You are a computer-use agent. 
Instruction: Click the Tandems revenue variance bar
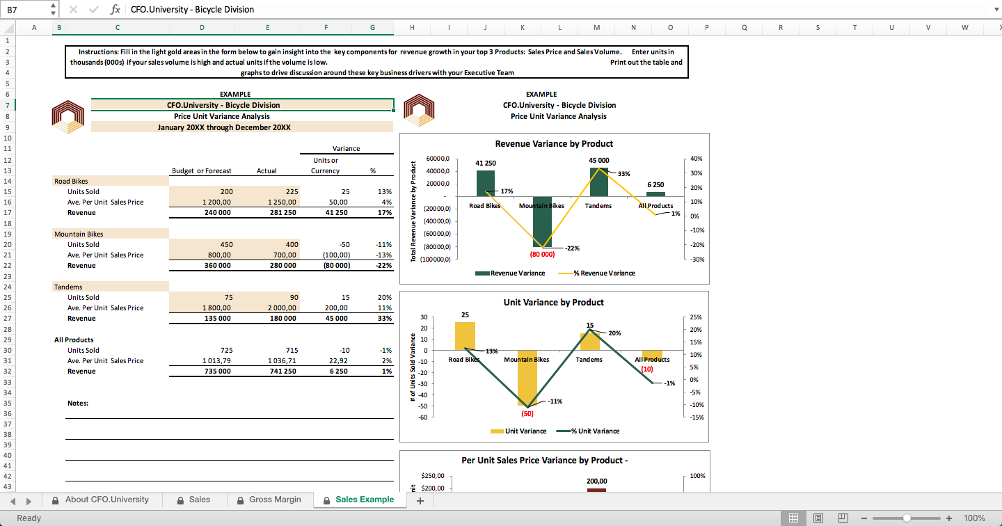[598, 182]
